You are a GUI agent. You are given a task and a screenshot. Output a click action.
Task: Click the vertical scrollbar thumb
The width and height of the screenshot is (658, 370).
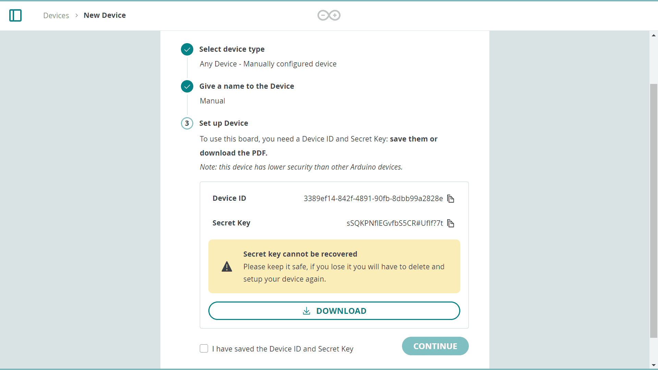pyautogui.click(x=654, y=211)
